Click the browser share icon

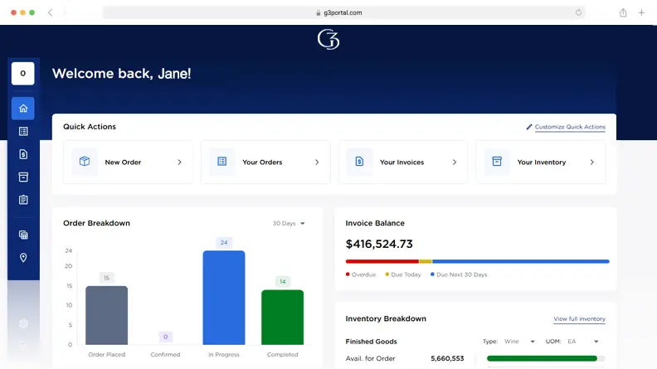(623, 12)
